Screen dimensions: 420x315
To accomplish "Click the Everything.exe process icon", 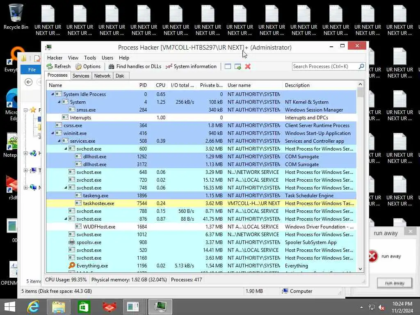I will click(72, 265).
